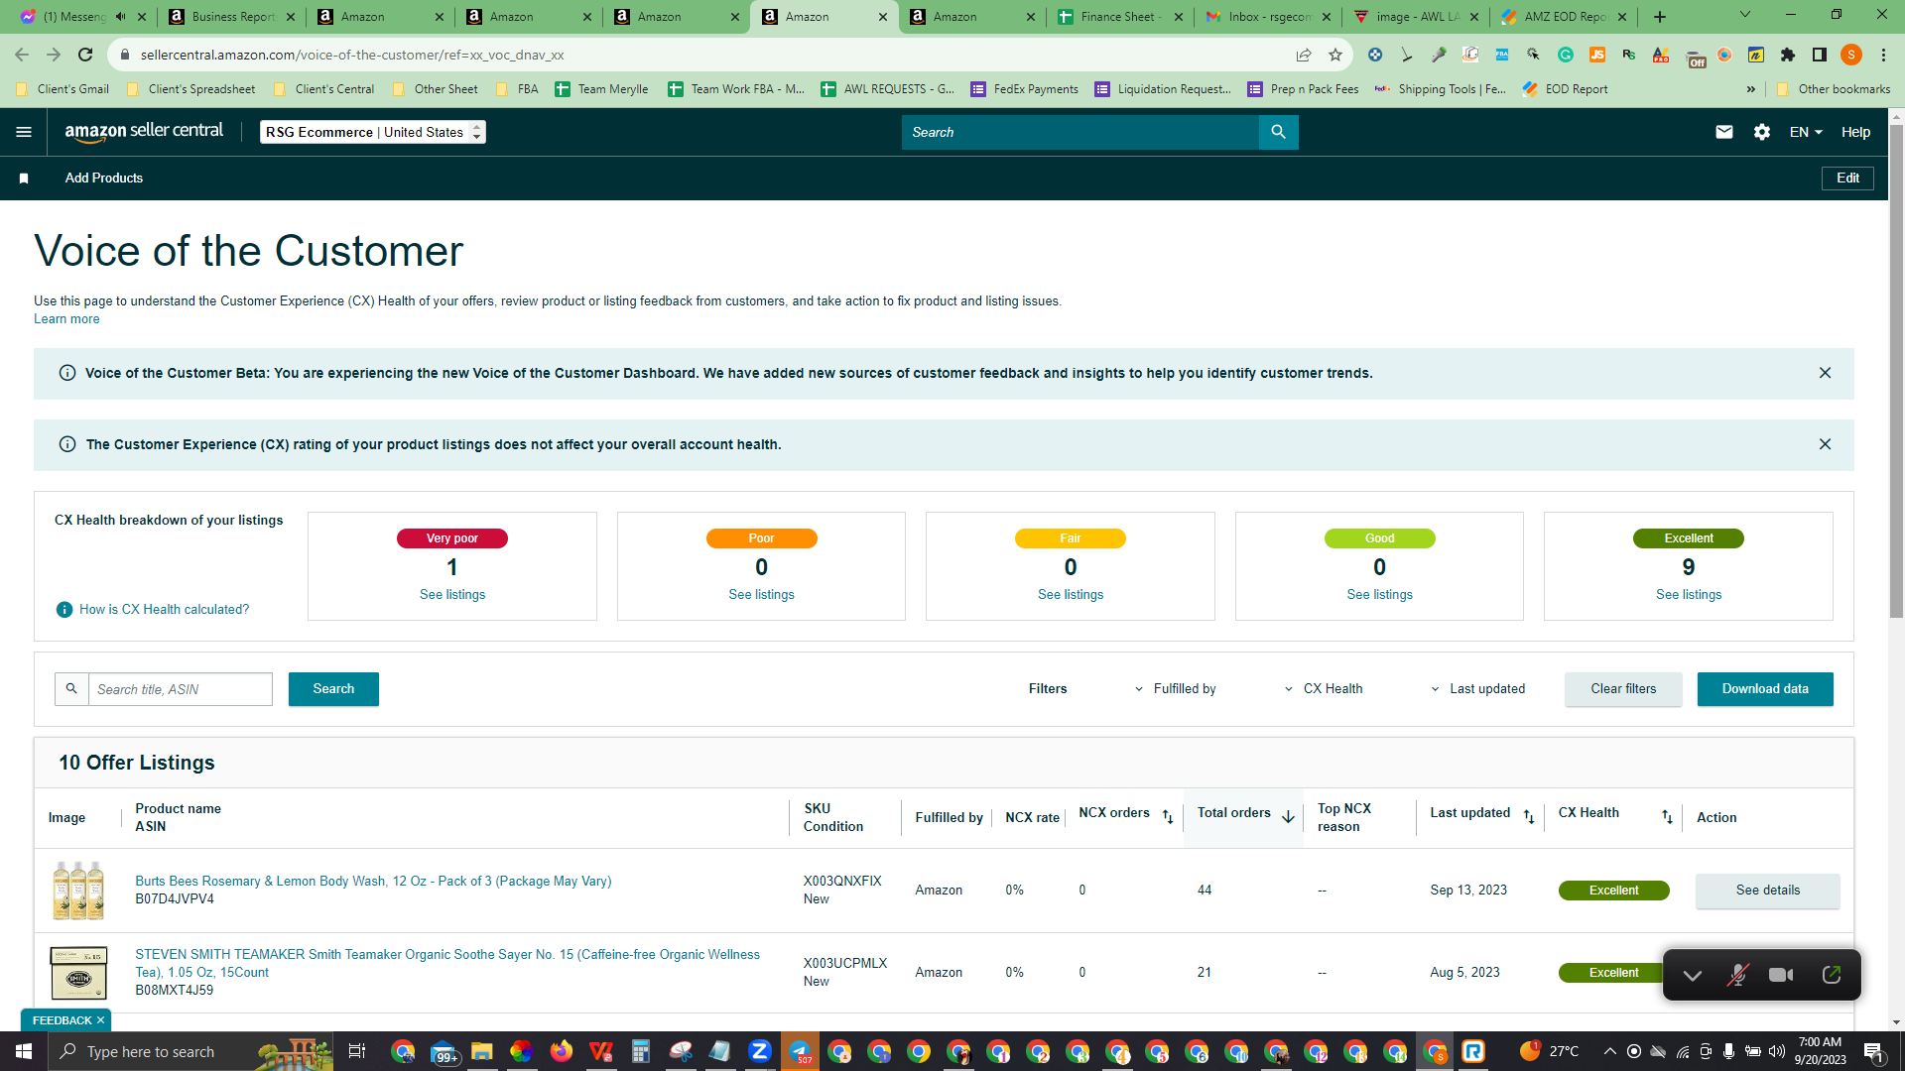1905x1071 pixels.
Task: Open the settings gear in Seller Central
Action: (x=1762, y=132)
